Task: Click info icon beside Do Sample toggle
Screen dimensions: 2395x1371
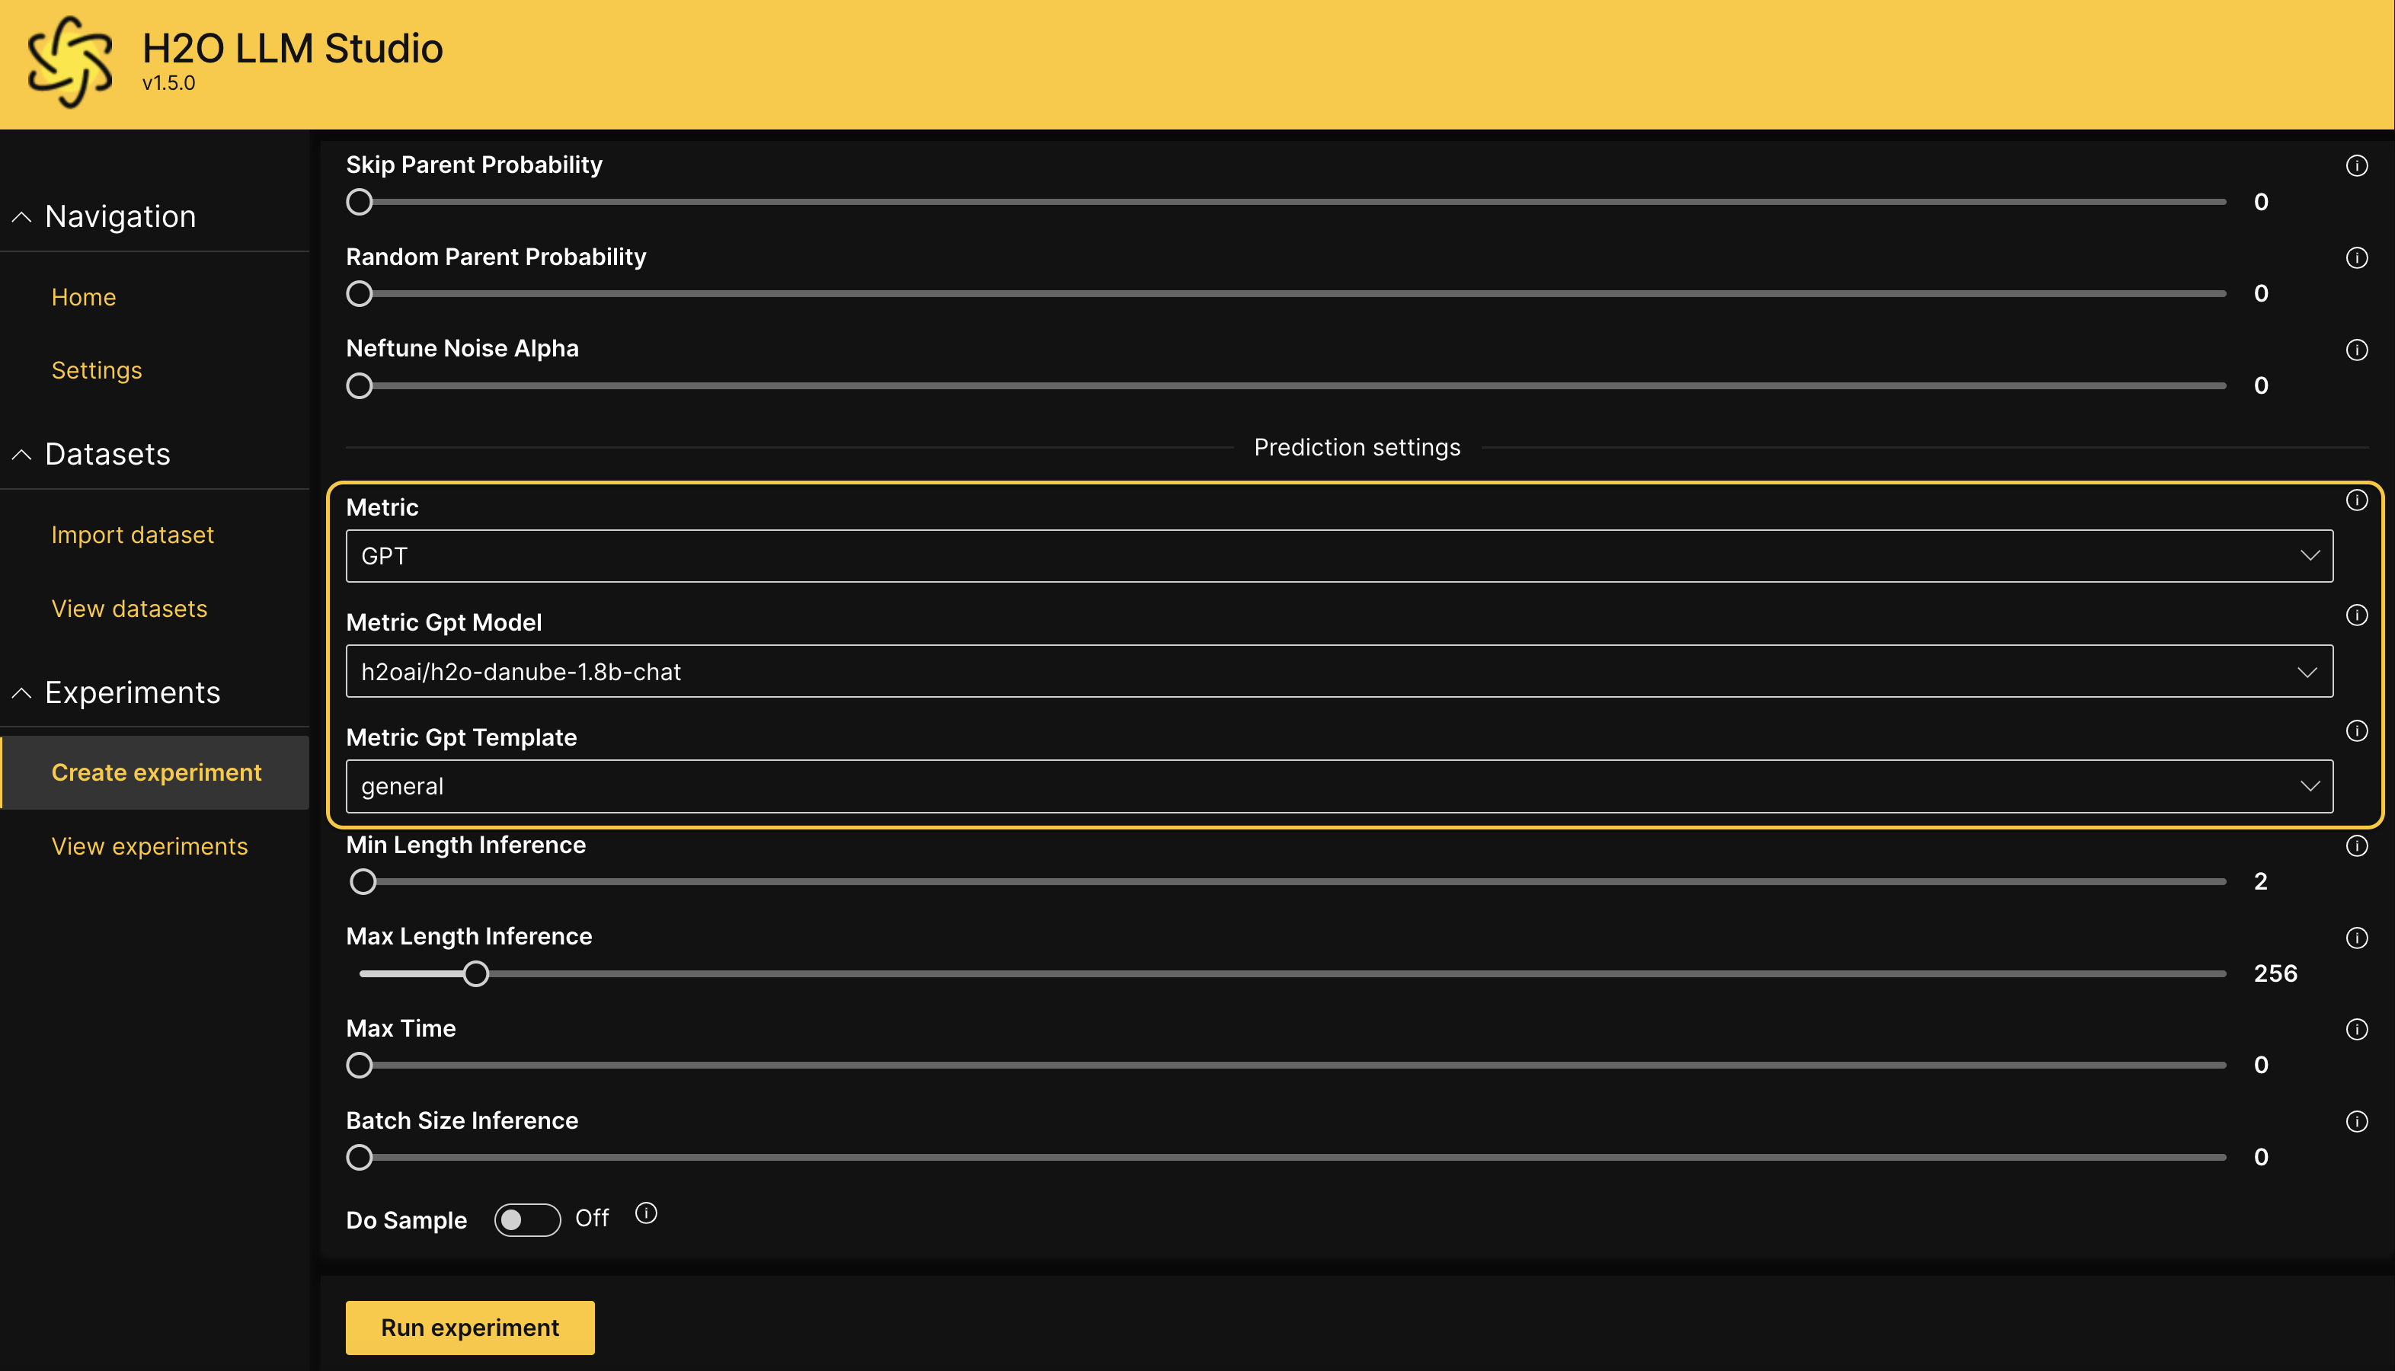Action: [646, 1214]
